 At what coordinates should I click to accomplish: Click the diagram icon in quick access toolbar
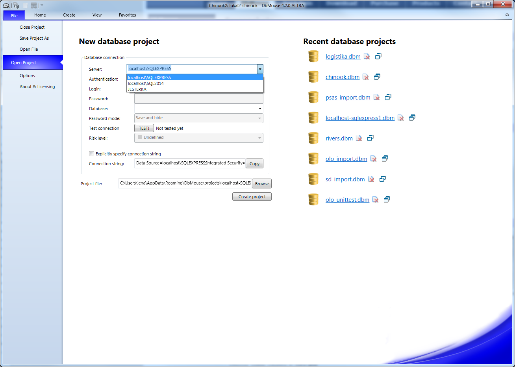(x=34, y=6)
